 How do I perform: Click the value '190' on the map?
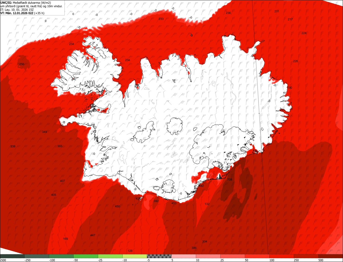(x=290, y=88)
